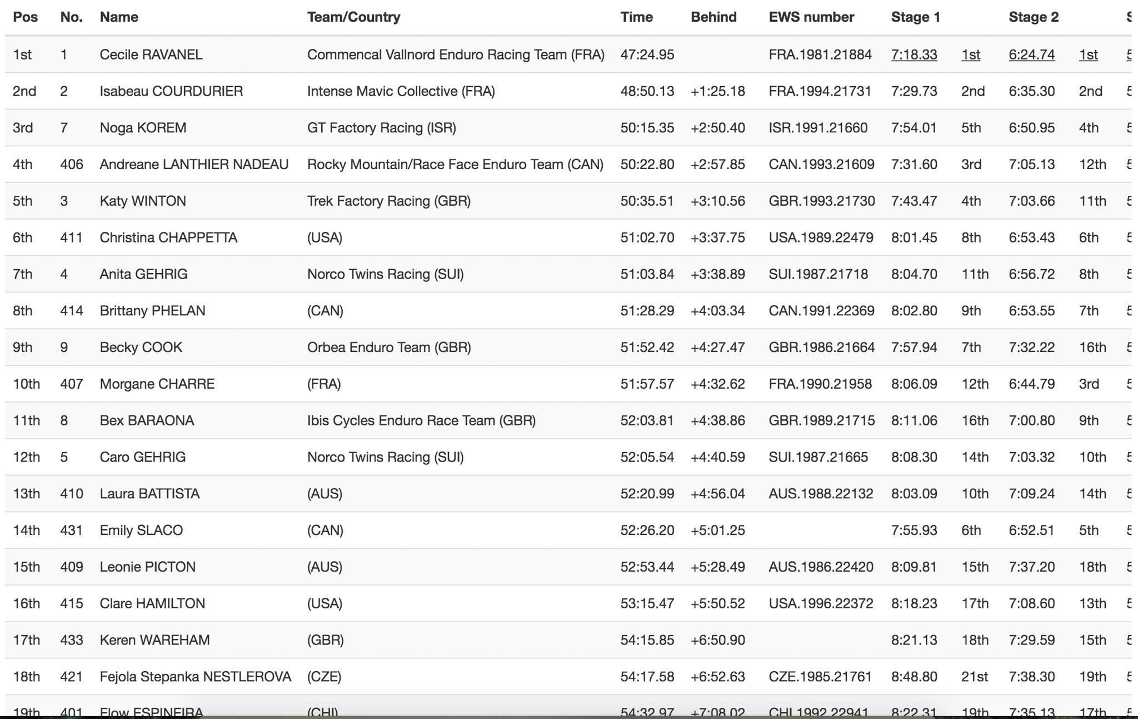Click the Pos column header

[25, 17]
